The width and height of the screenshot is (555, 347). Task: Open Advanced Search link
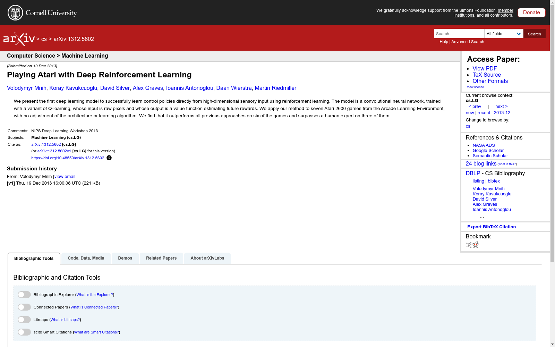(x=468, y=42)
